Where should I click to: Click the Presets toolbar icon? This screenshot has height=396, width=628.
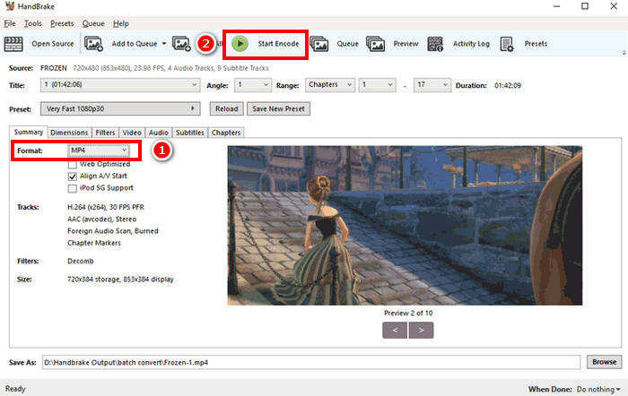point(507,43)
